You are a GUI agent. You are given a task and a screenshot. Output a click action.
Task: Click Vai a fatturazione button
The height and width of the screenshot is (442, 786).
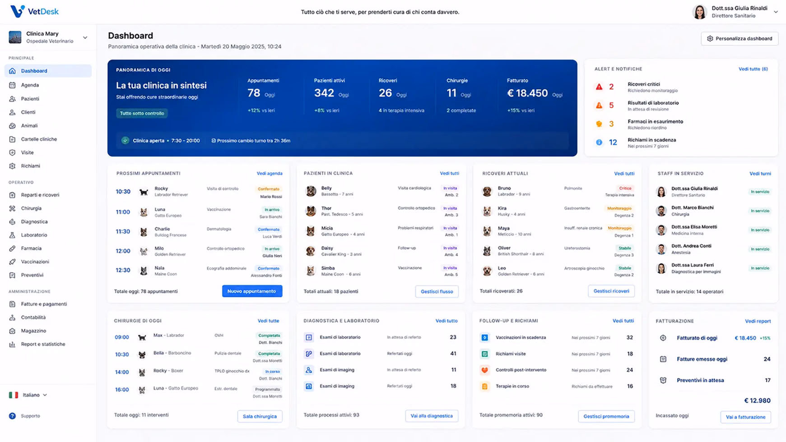click(x=745, y=417)
